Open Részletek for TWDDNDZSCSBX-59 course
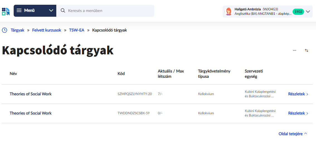 coord(298,113)
